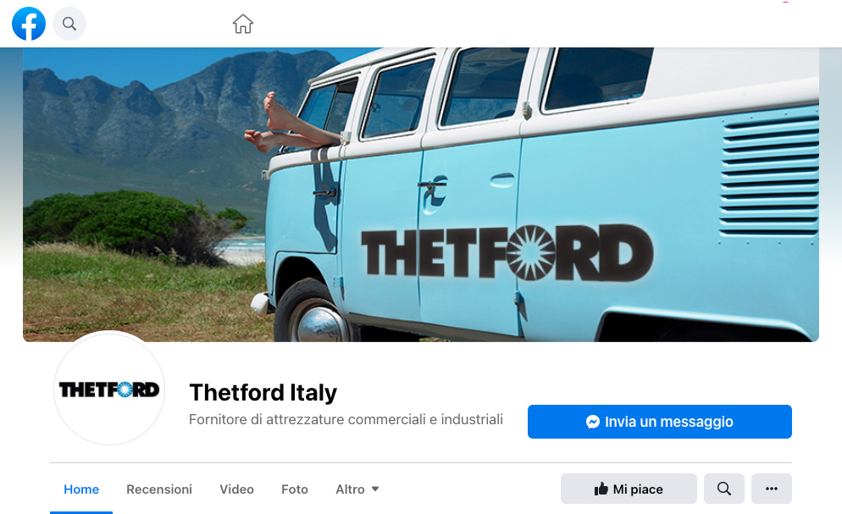
Task: Select the Home page tab
Action: coord(81,489)
